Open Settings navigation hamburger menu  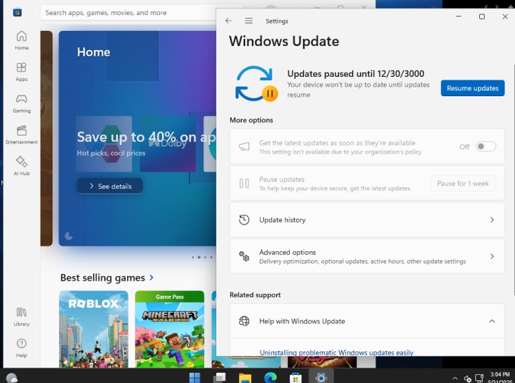click(249, 21)
